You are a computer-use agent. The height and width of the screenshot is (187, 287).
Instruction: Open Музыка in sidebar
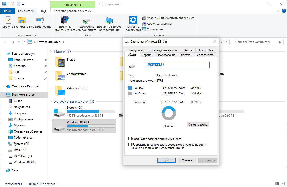(19, 125)
